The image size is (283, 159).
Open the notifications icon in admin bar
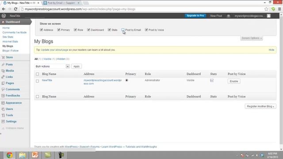click(228, 16)
